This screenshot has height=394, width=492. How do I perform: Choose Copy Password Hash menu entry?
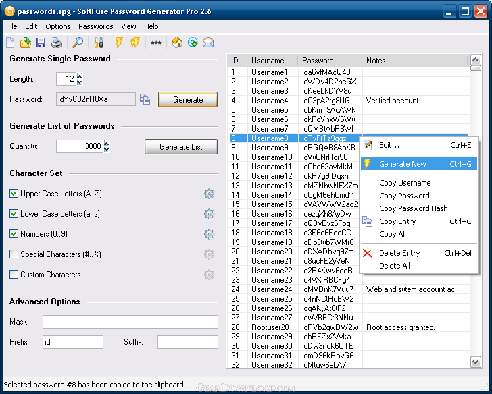pos(419,208)
